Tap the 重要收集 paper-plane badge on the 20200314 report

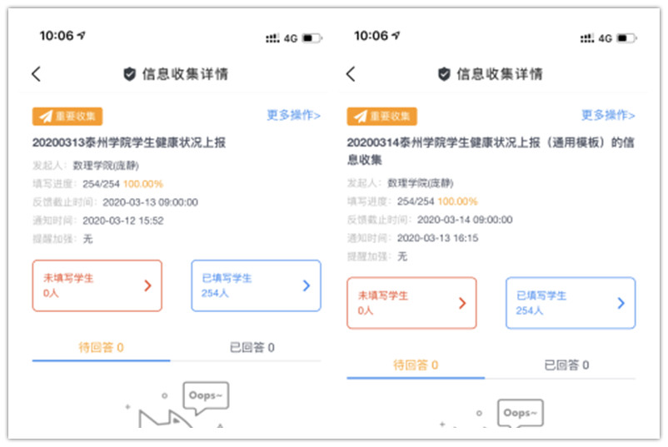tap(381, 117)
